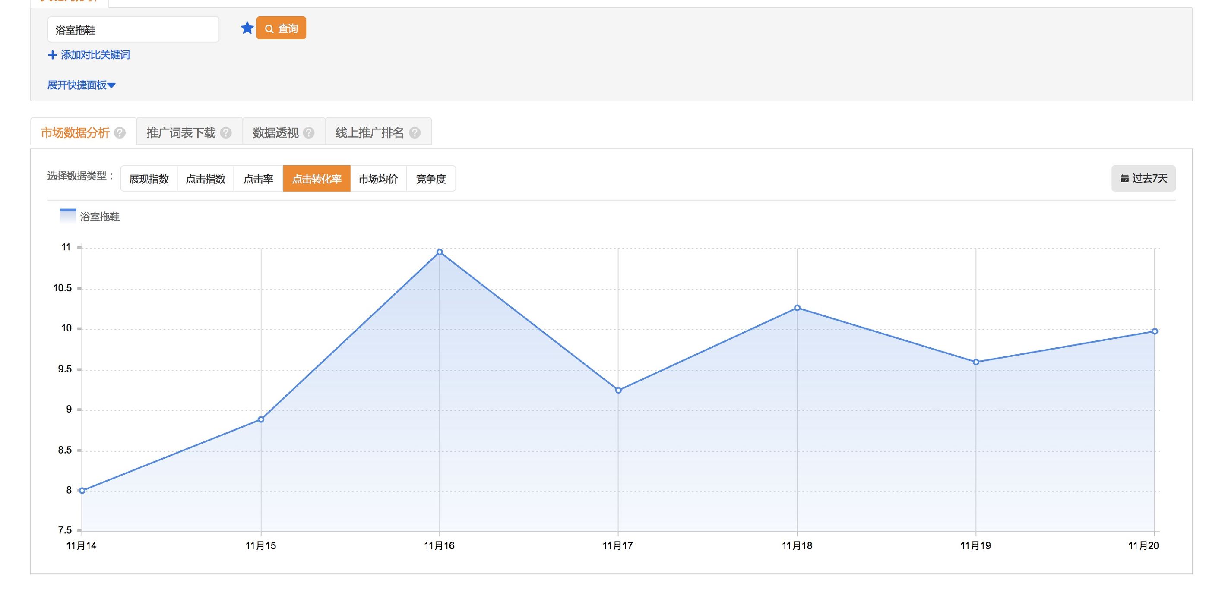
Task: Open 线上推广排名 tab
Action: 370,132
